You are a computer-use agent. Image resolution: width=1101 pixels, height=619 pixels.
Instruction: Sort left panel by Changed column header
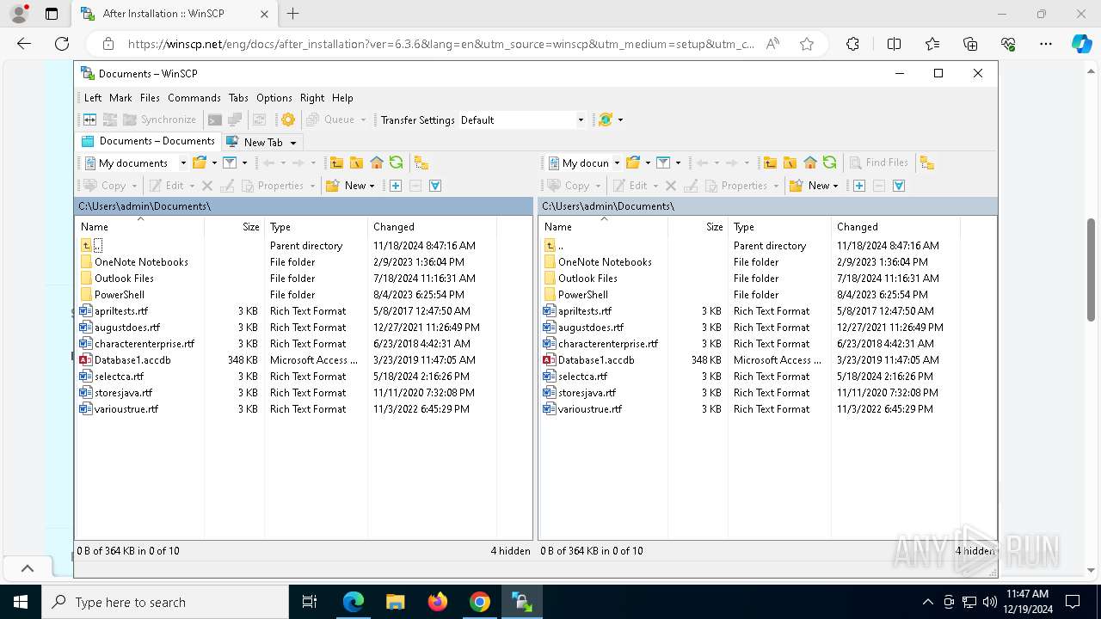tap(394, 227)
